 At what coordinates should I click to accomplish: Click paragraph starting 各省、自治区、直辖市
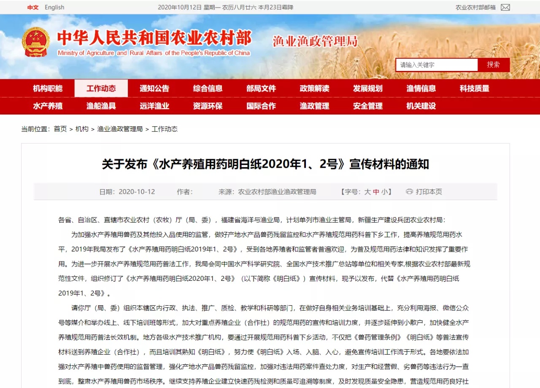pos(251,220)
